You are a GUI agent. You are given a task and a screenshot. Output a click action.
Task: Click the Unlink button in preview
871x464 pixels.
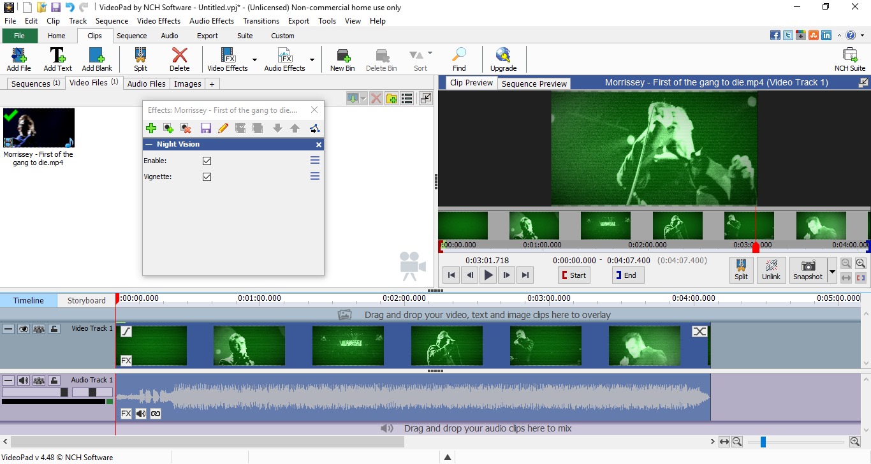click(771, 270)
